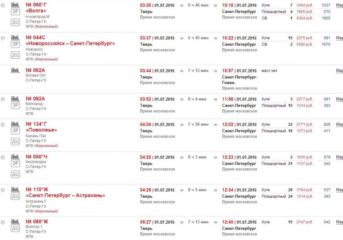Click the ЭР badge for train 050*Ч
343x240 pixels.
click(x=15, y=163)
